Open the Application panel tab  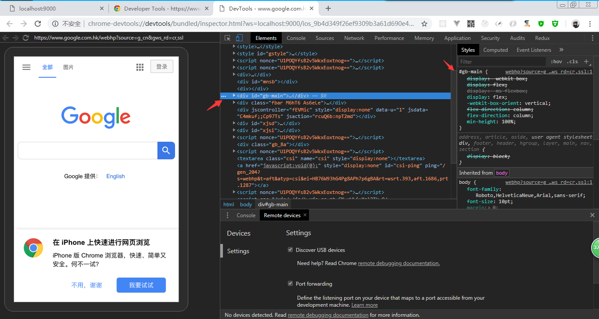click(457, 38)
